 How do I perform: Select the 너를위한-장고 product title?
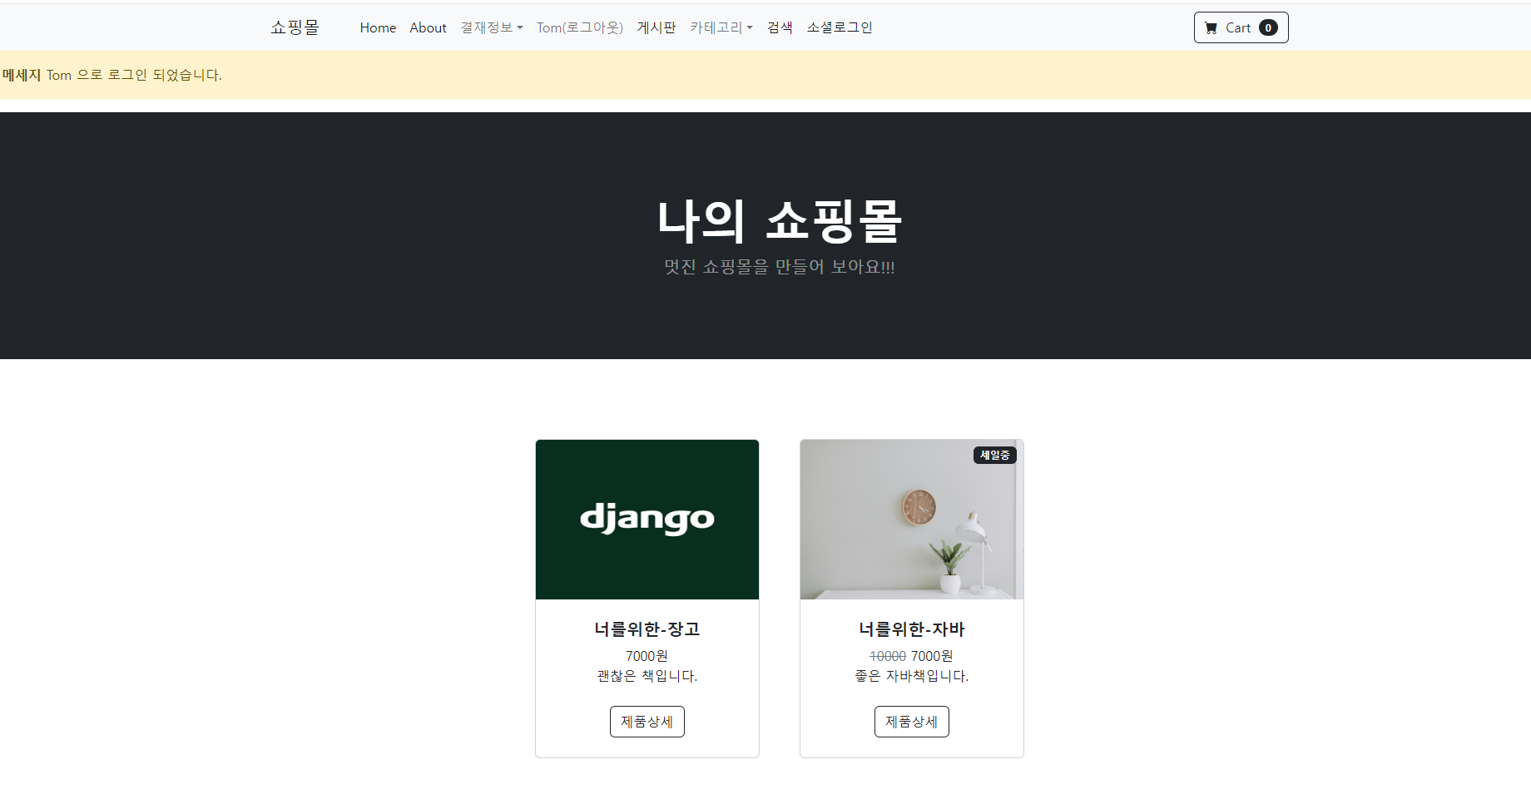click(x=647, y=629)
